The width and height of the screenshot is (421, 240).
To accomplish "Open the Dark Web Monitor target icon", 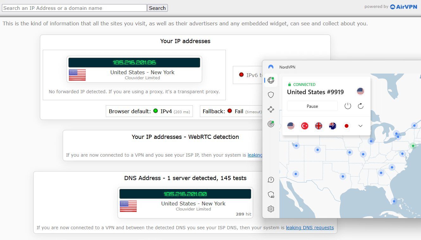I will [271, 124].
